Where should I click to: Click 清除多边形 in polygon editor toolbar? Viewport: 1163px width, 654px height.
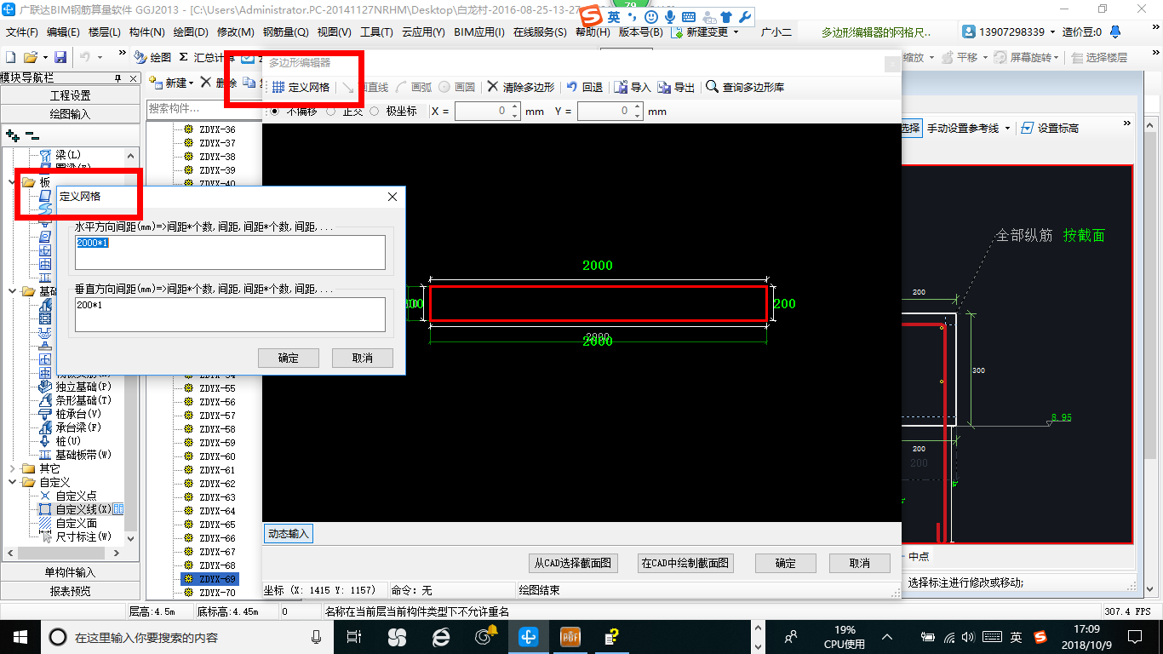click(520, 87)
